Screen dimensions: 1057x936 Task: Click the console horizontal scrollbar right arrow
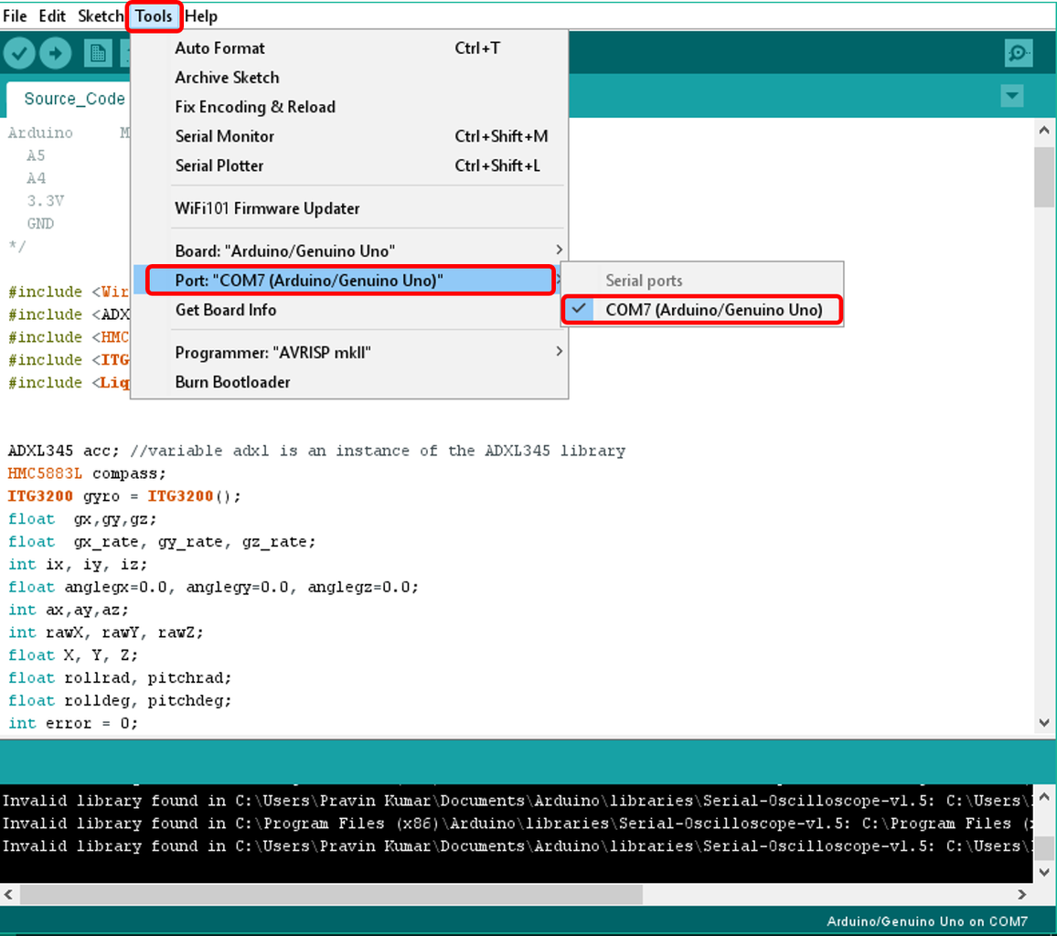click(1023, 896)
